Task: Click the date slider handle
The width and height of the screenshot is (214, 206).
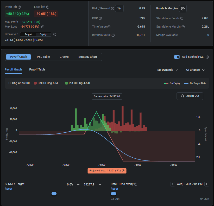Action: coord(114,194)
